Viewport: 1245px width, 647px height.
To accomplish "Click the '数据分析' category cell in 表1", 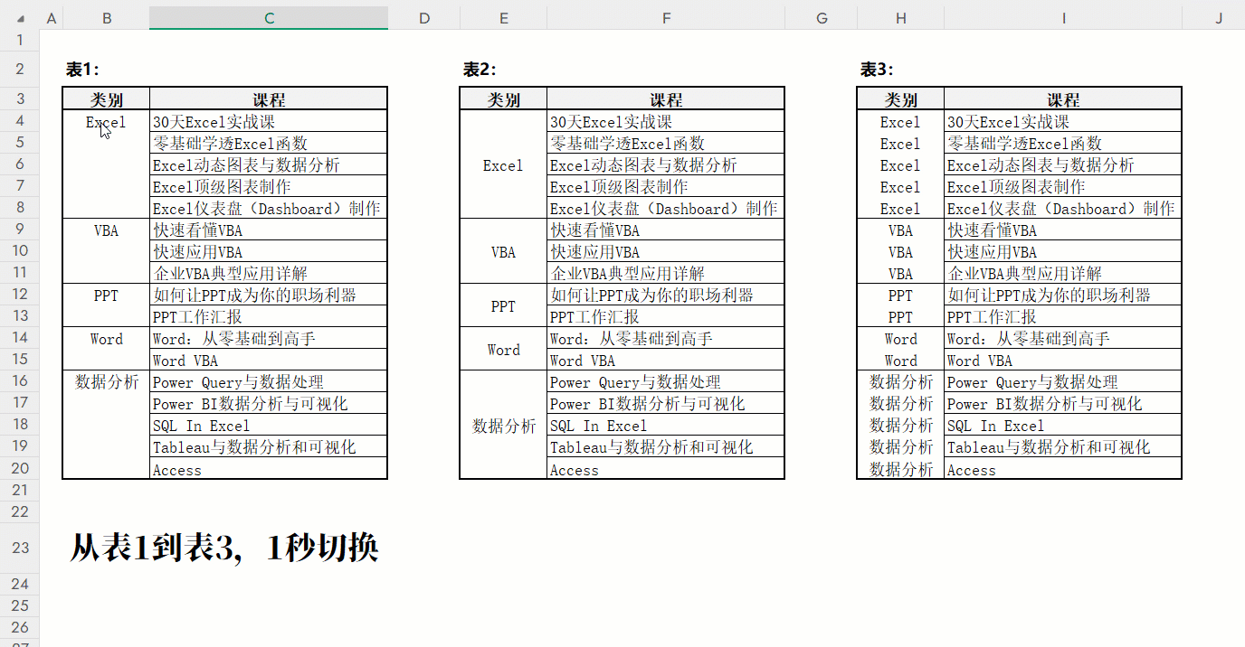I will click(106, 381).
